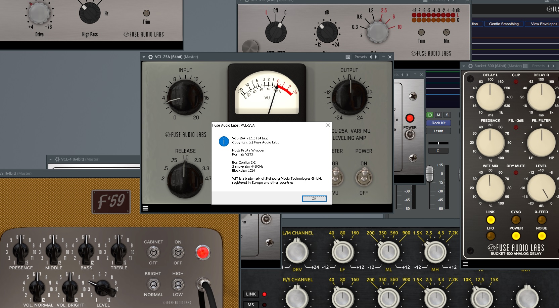Image resolution: width=559 pixels, height=308 pixels.
Task: Flip the POWER switch on the VCL-25A
Action: pos(364,178)
